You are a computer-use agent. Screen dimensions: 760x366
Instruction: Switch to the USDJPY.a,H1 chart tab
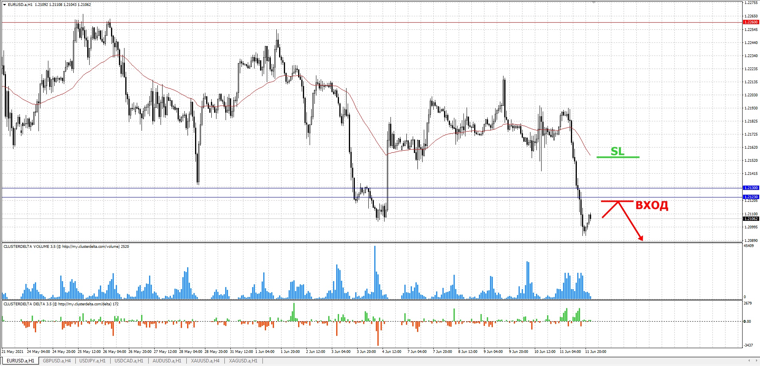[92, 361]
